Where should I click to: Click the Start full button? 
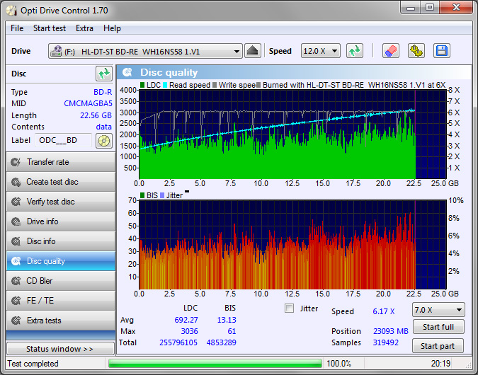438,327
